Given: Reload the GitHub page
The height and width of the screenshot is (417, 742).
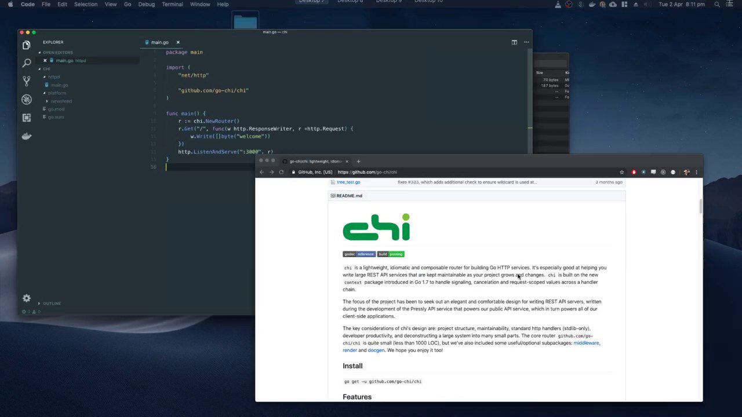Looking at the screenshot, I should [x=281, y=172].
